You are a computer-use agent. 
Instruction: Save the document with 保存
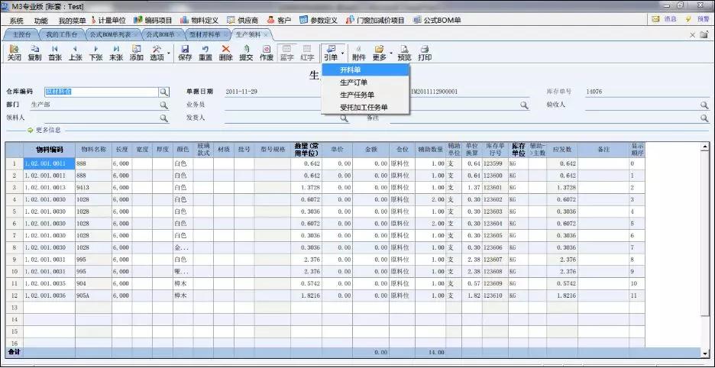[x=185, y=53]
